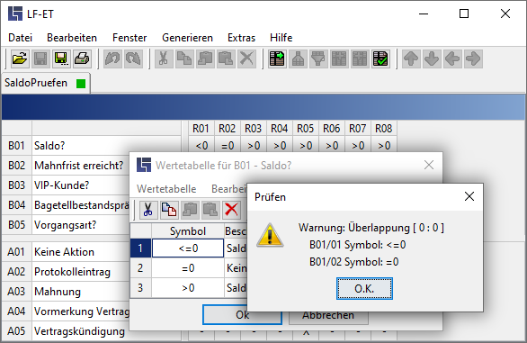Click the =0 cell under R02
Viewport: 527px width, 343px height.
pos(228,146)
